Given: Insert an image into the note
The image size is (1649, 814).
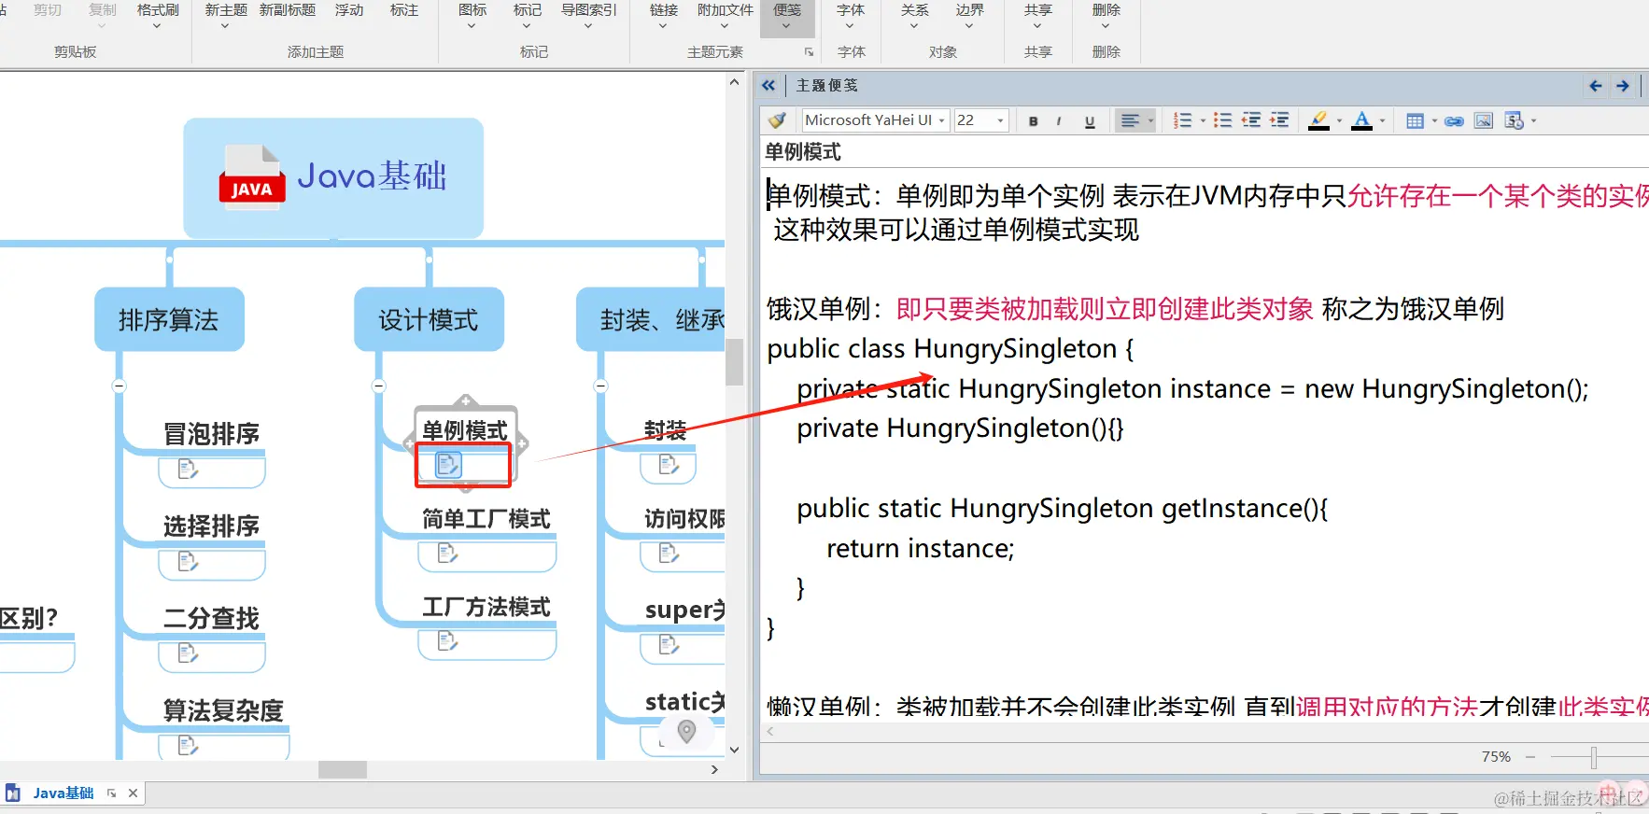Looking at the screenshot, I should (1484, 120).
